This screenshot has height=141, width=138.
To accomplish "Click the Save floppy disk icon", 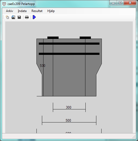I will click(x=19, y=17).
